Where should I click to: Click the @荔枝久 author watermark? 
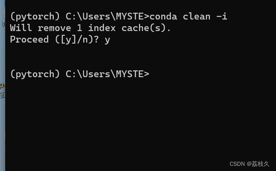258,164
